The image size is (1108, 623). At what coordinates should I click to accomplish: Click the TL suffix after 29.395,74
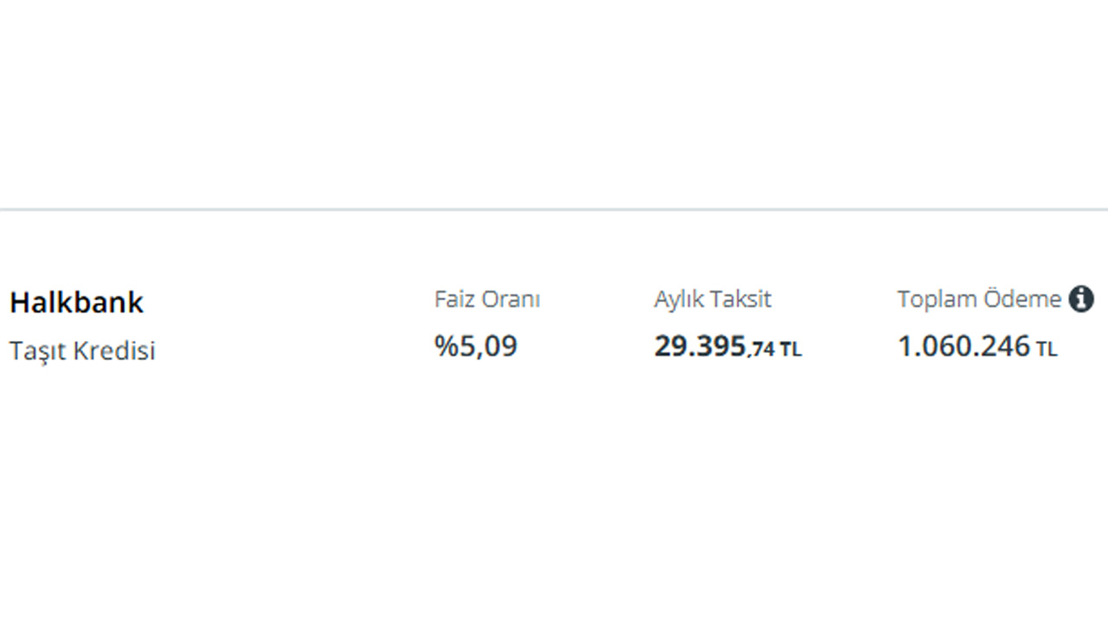pos(791,350)
